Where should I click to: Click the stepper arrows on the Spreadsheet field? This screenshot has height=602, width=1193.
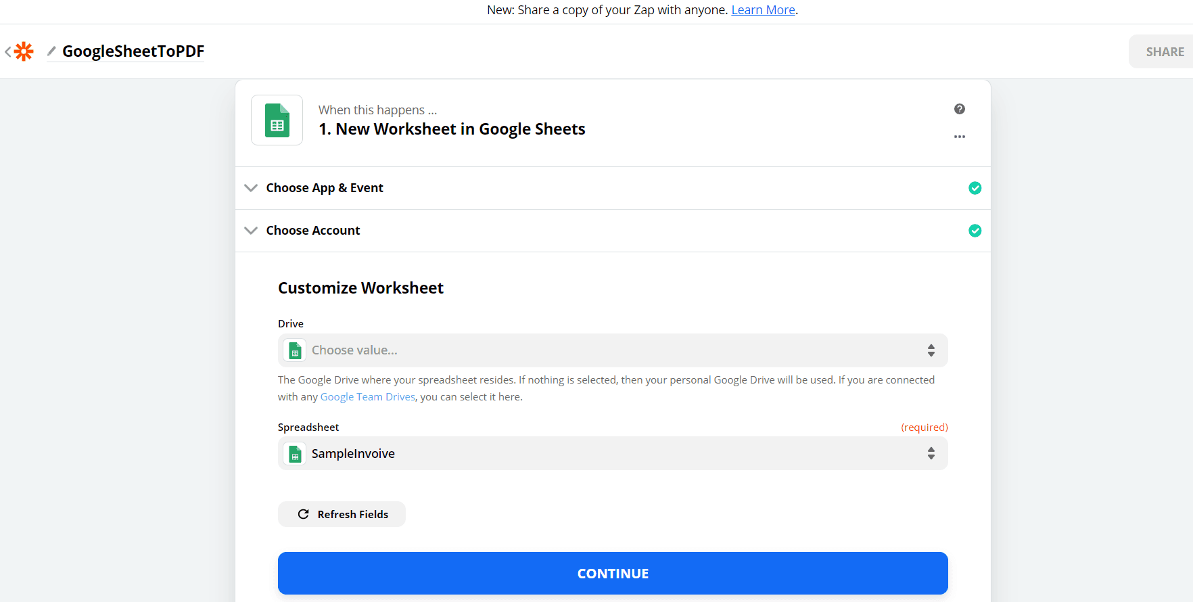(x=931, y=453)
